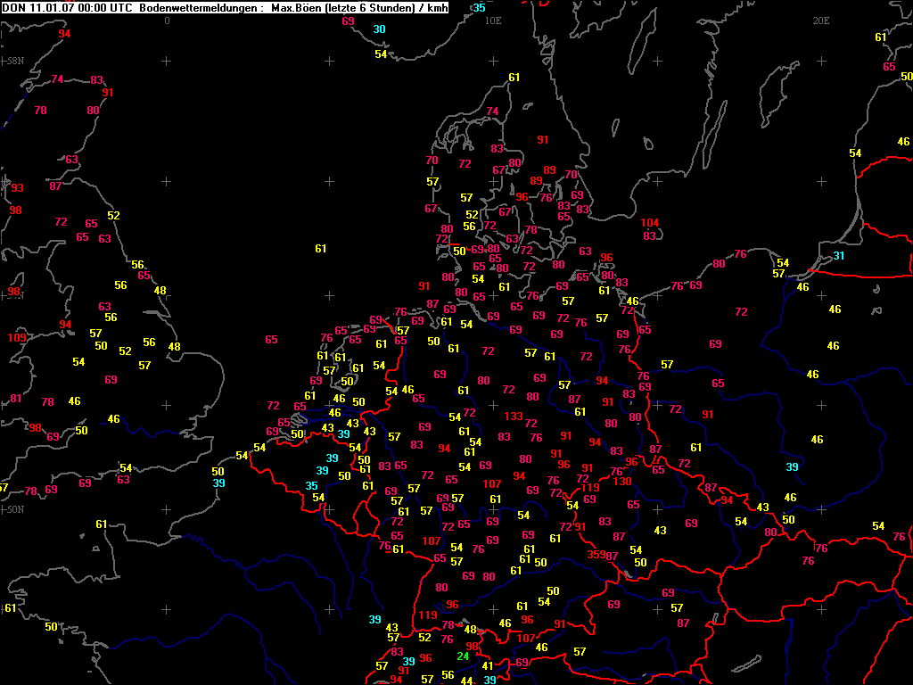913x685 pixels.
Task: Click the map title header text
Action: (225, 7)
